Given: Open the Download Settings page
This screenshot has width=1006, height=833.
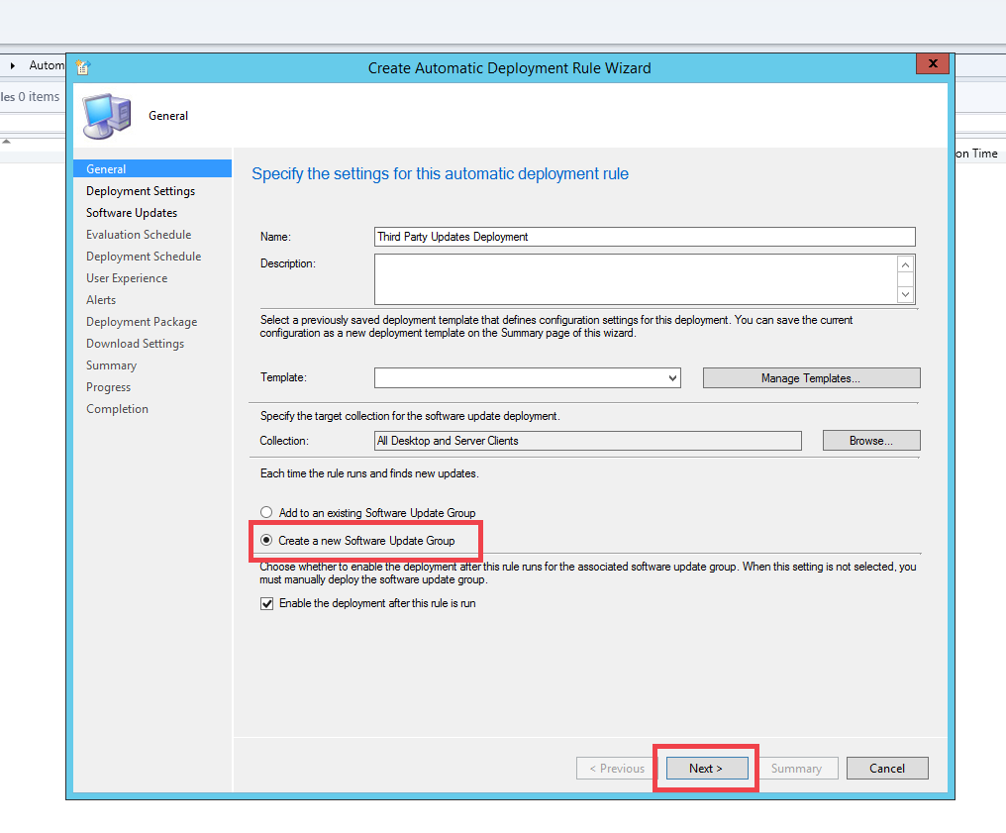Looking at the screenshot, I should (x=135, y=343).
